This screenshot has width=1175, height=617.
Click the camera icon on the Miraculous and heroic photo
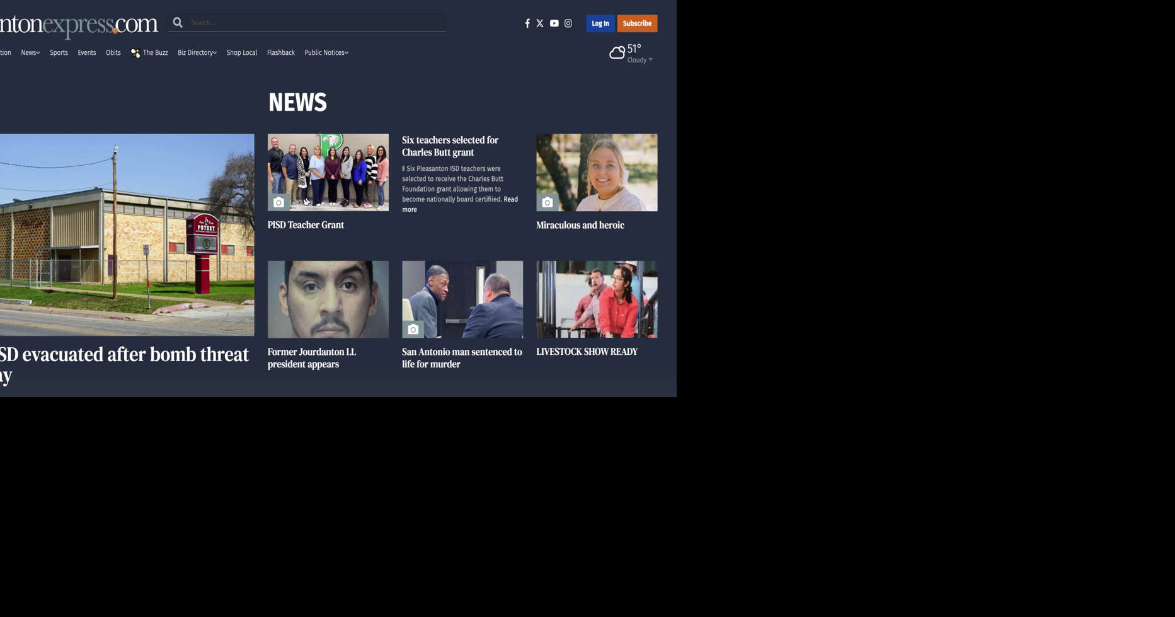[x=547, y=202]
